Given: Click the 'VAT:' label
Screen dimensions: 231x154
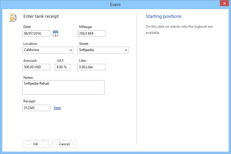Looking at the screenshot, I should [x=60, y=61].
